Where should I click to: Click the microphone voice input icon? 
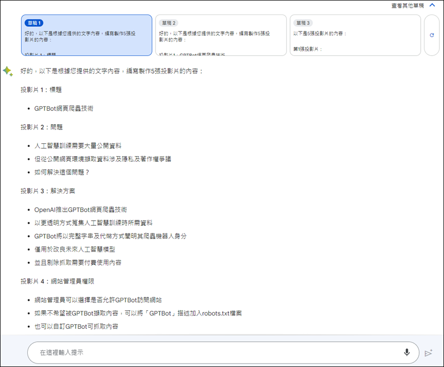[x=406, y=352]
